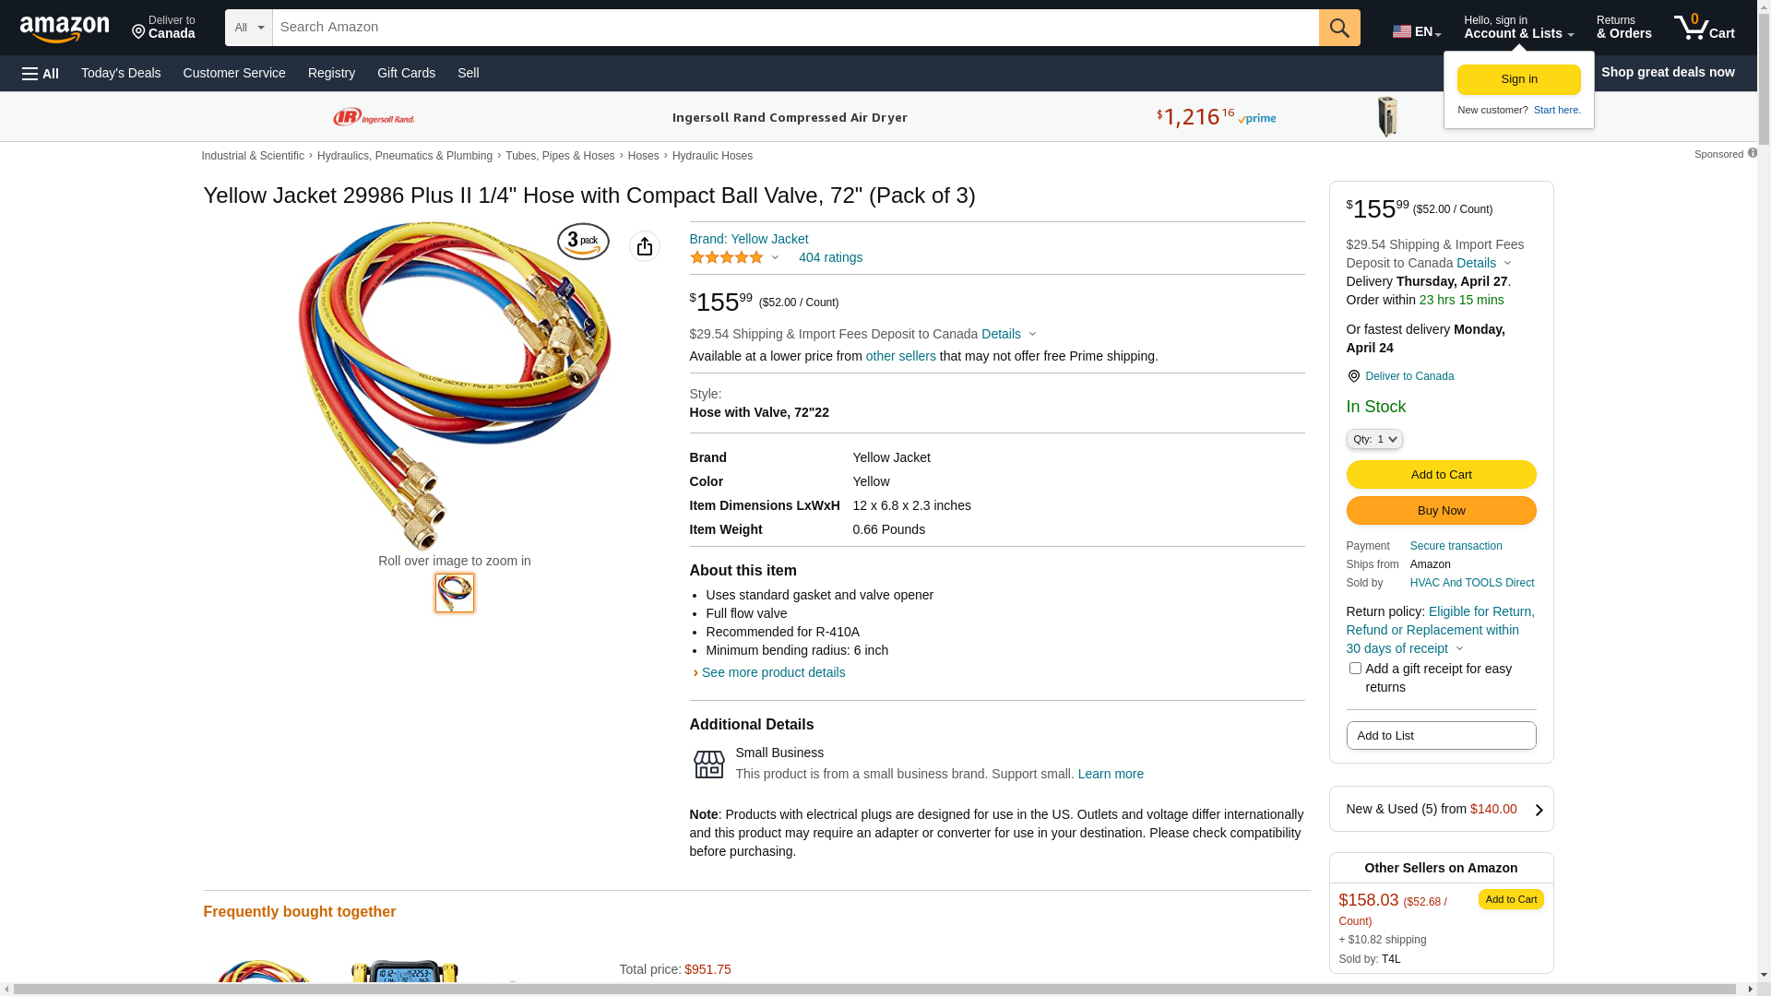1771x996 pixels.
Task: Open Gift Cards in navigation bar
Action: click(406, 73)
